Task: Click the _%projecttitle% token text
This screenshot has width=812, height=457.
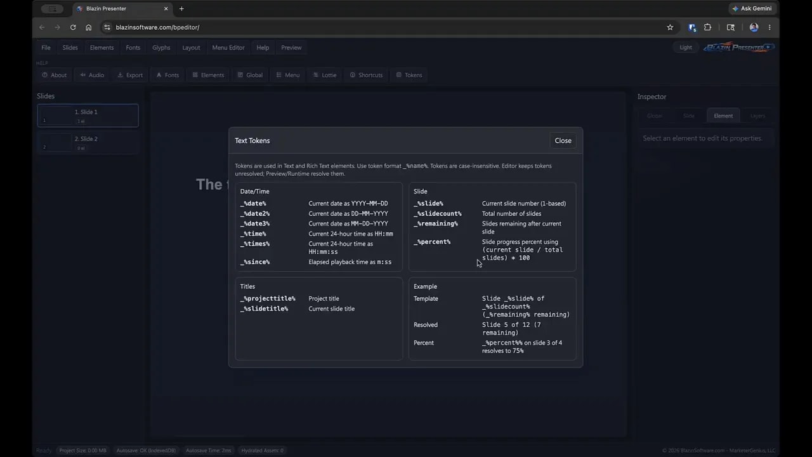Action: click(268, 299)
